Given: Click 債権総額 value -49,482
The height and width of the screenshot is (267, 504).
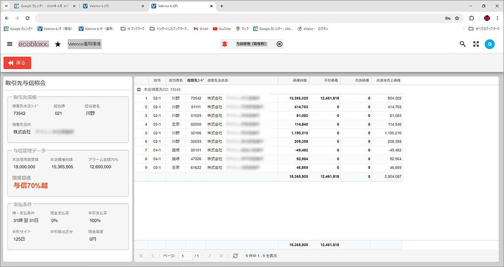Looking at the screenshot, I should click(x=301, y=150).
